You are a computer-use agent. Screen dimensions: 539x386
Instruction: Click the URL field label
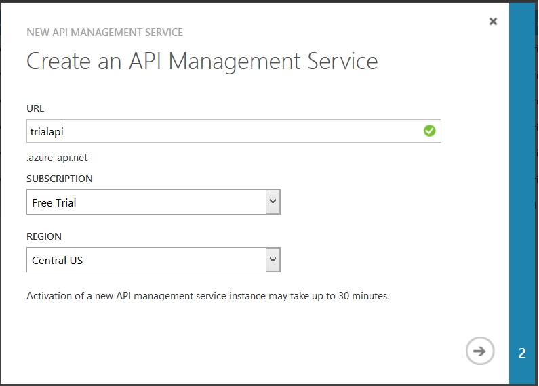35,108
